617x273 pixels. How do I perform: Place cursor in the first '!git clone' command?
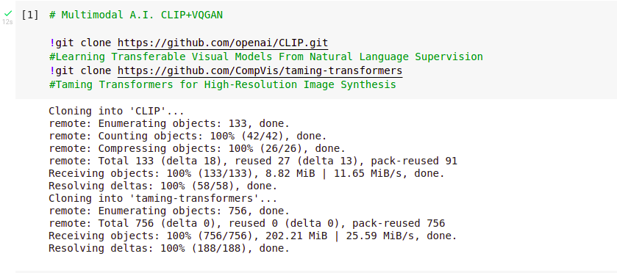[83, 43]
